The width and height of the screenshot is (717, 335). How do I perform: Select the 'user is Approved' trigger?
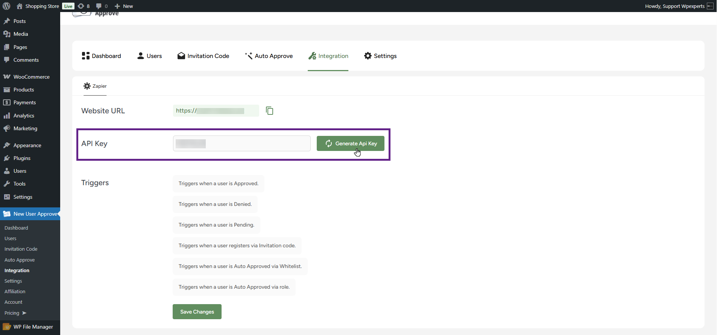[x=218, y=184]
